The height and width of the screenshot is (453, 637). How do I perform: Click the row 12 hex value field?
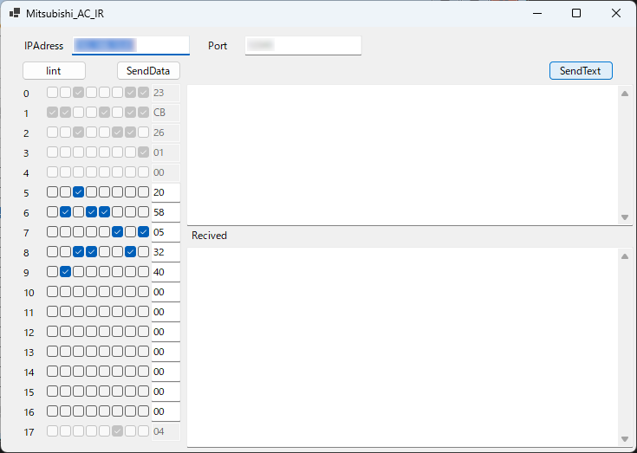(x=166, y=331)
